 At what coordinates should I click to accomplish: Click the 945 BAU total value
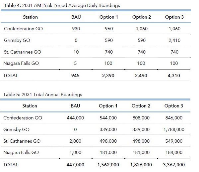76,76
